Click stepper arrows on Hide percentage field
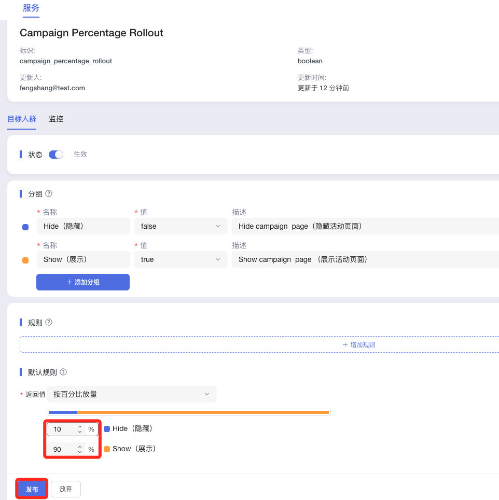Viewport: 499px width, 500px height. [80, 429]
